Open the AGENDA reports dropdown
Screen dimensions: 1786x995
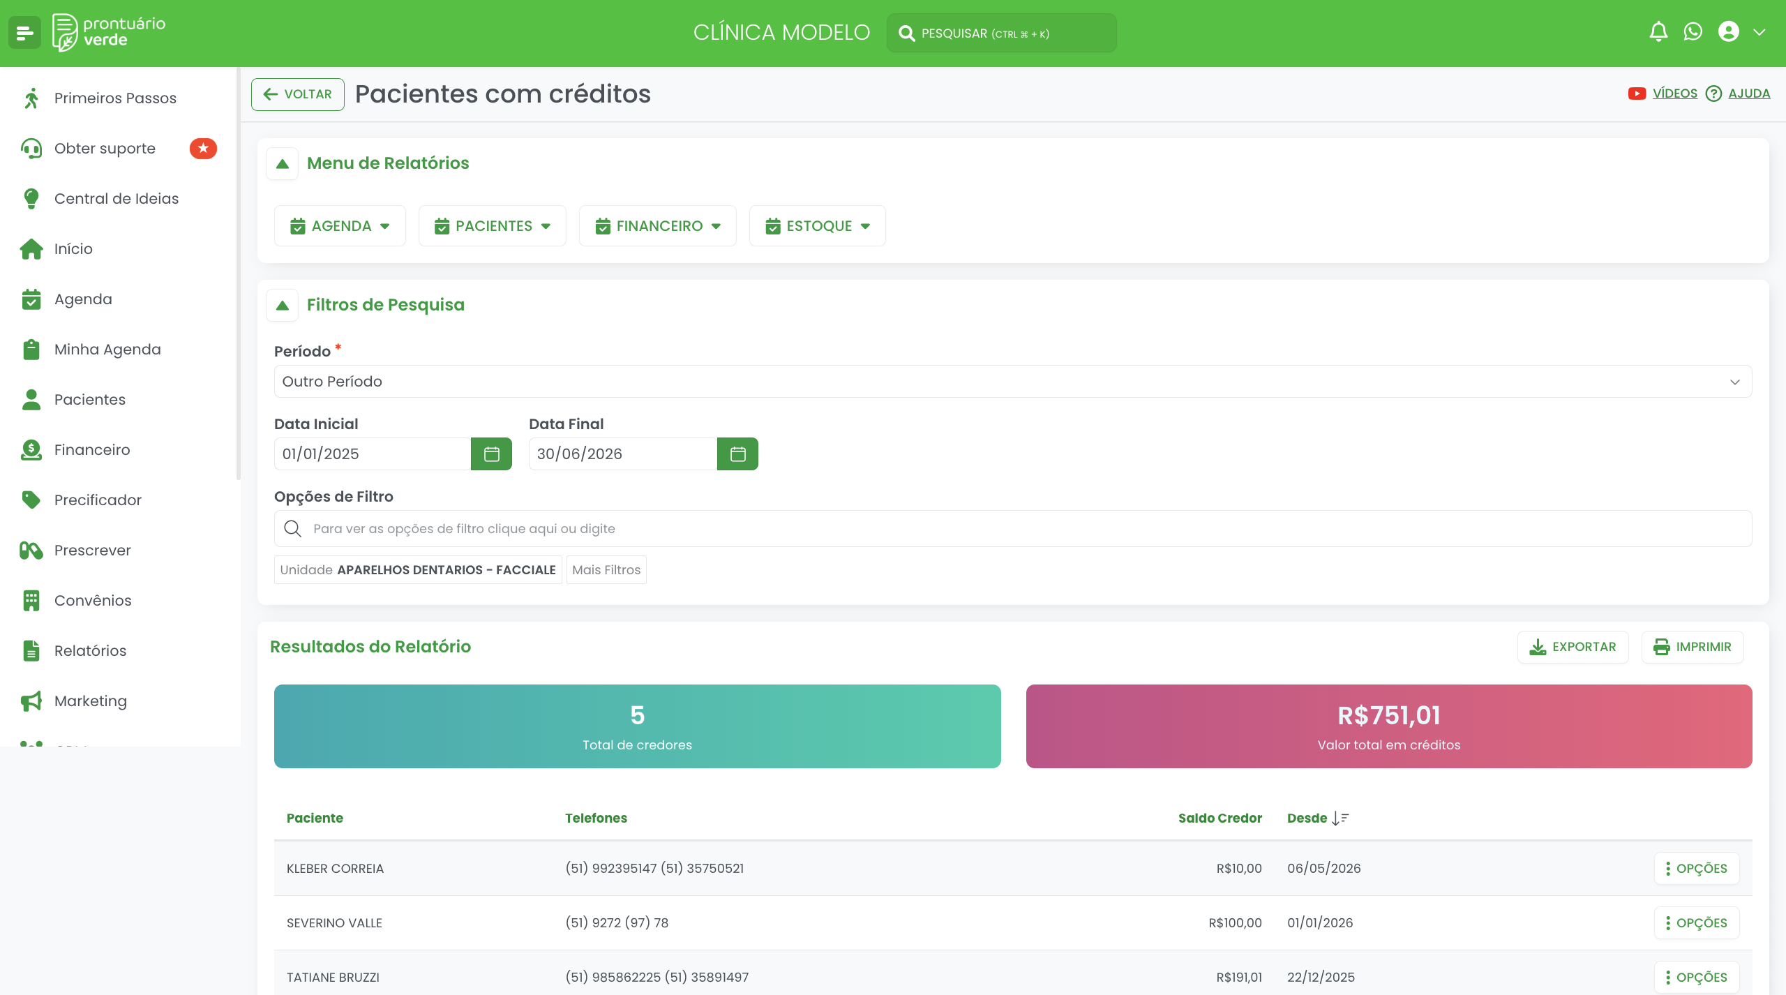(x=340, y=226)
